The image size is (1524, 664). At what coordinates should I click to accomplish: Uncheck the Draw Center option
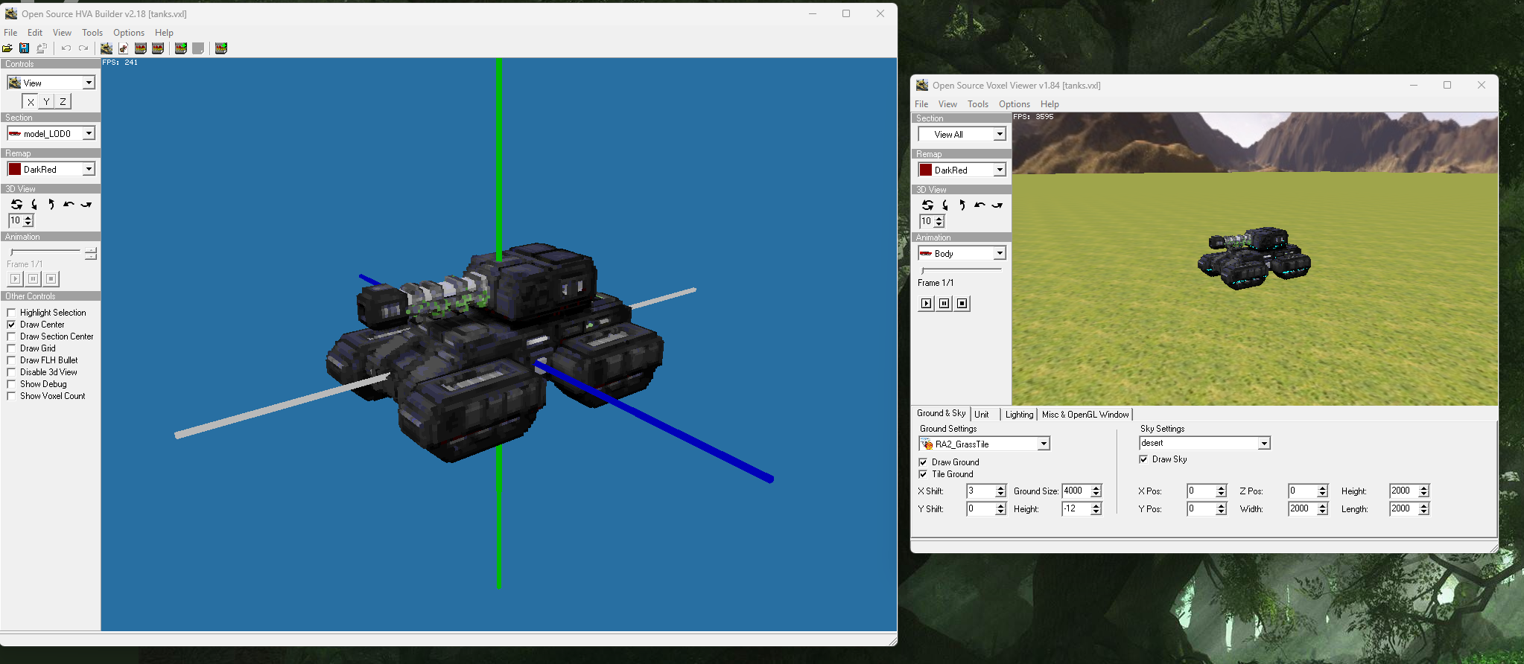11,325
